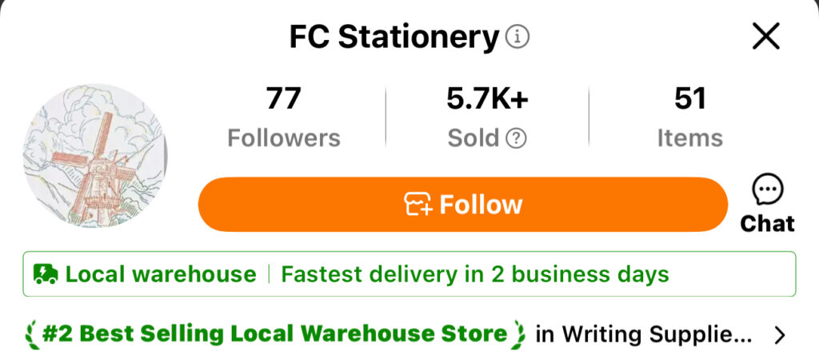Open Chat via the speech bubble icon
The width and height of the screenshot is (819, 355).
click(768, 190)
